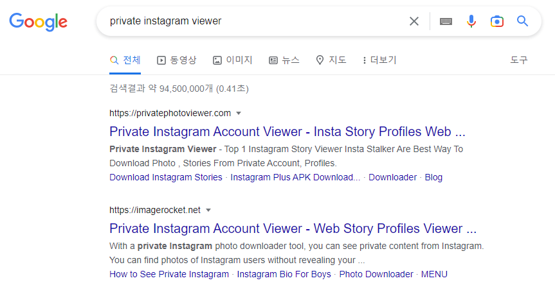Screen dimensions: 555x301
Task: Open the Blog sitelink
Action: 433,177
